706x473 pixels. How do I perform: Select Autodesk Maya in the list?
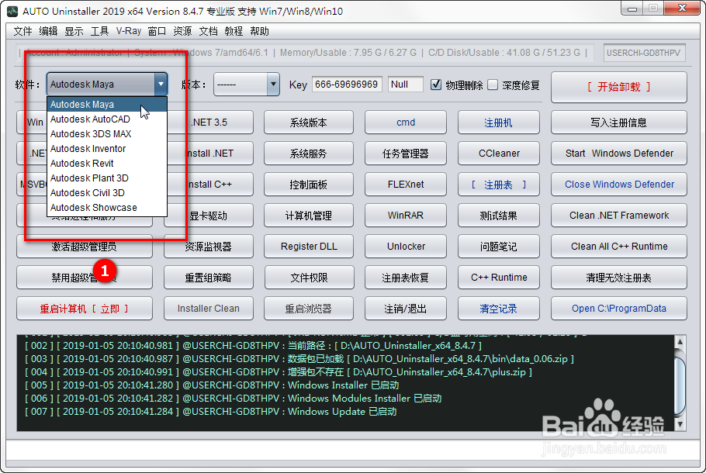[x=107, y=105]
